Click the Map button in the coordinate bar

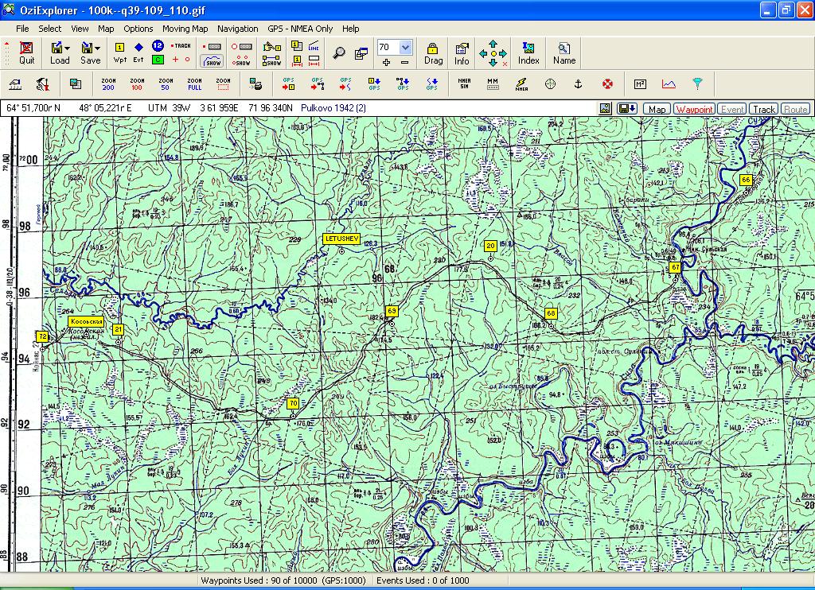pos(657,109)
